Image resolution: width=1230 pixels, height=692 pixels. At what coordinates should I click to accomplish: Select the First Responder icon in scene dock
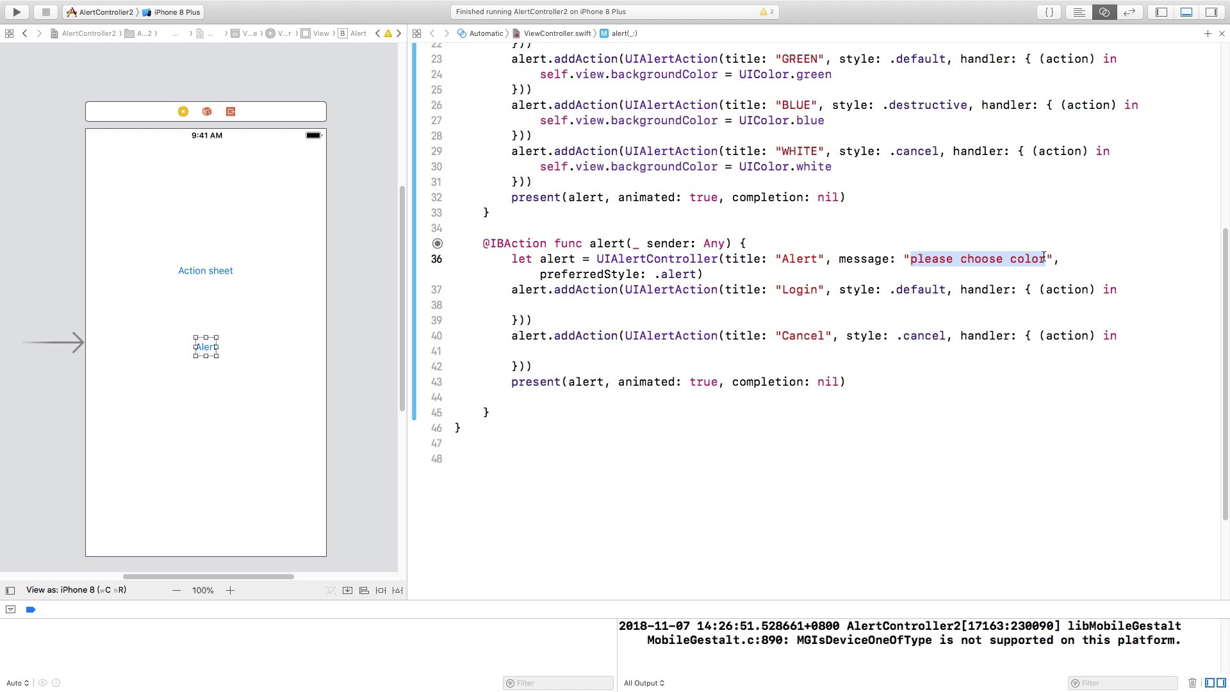point(207,111)
